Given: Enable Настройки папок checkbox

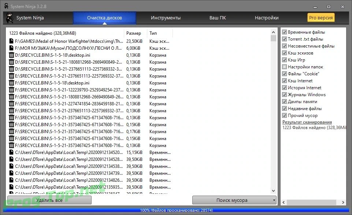Looking at the screenshot, I should tap(285, 67).
